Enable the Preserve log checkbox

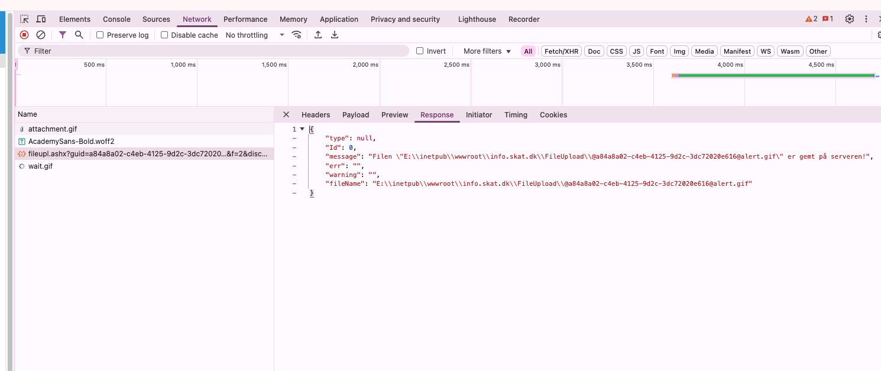[x=100, y=35]
